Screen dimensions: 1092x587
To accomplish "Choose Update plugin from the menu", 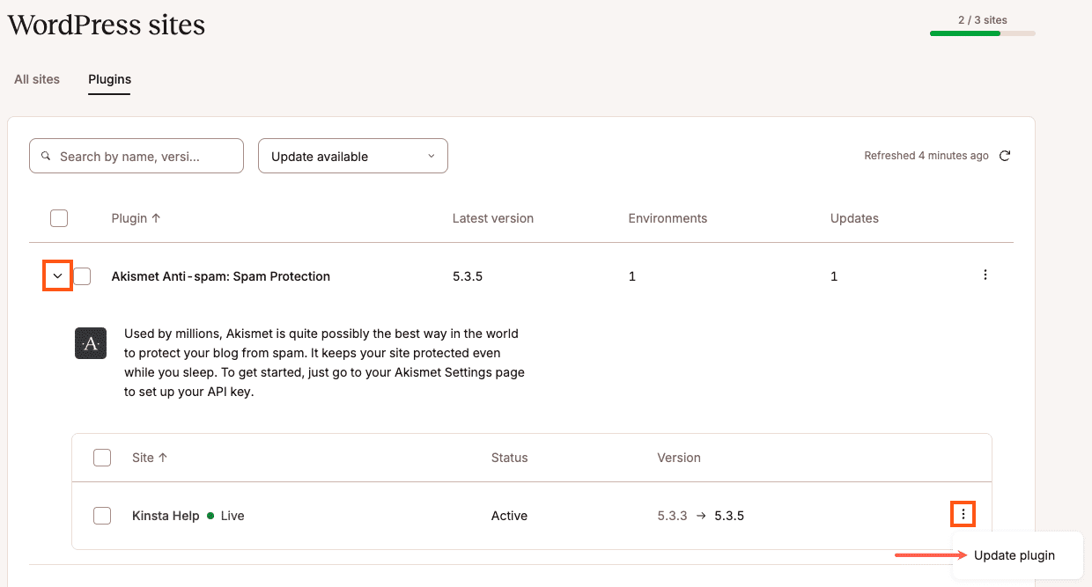I will (1014, 555).
